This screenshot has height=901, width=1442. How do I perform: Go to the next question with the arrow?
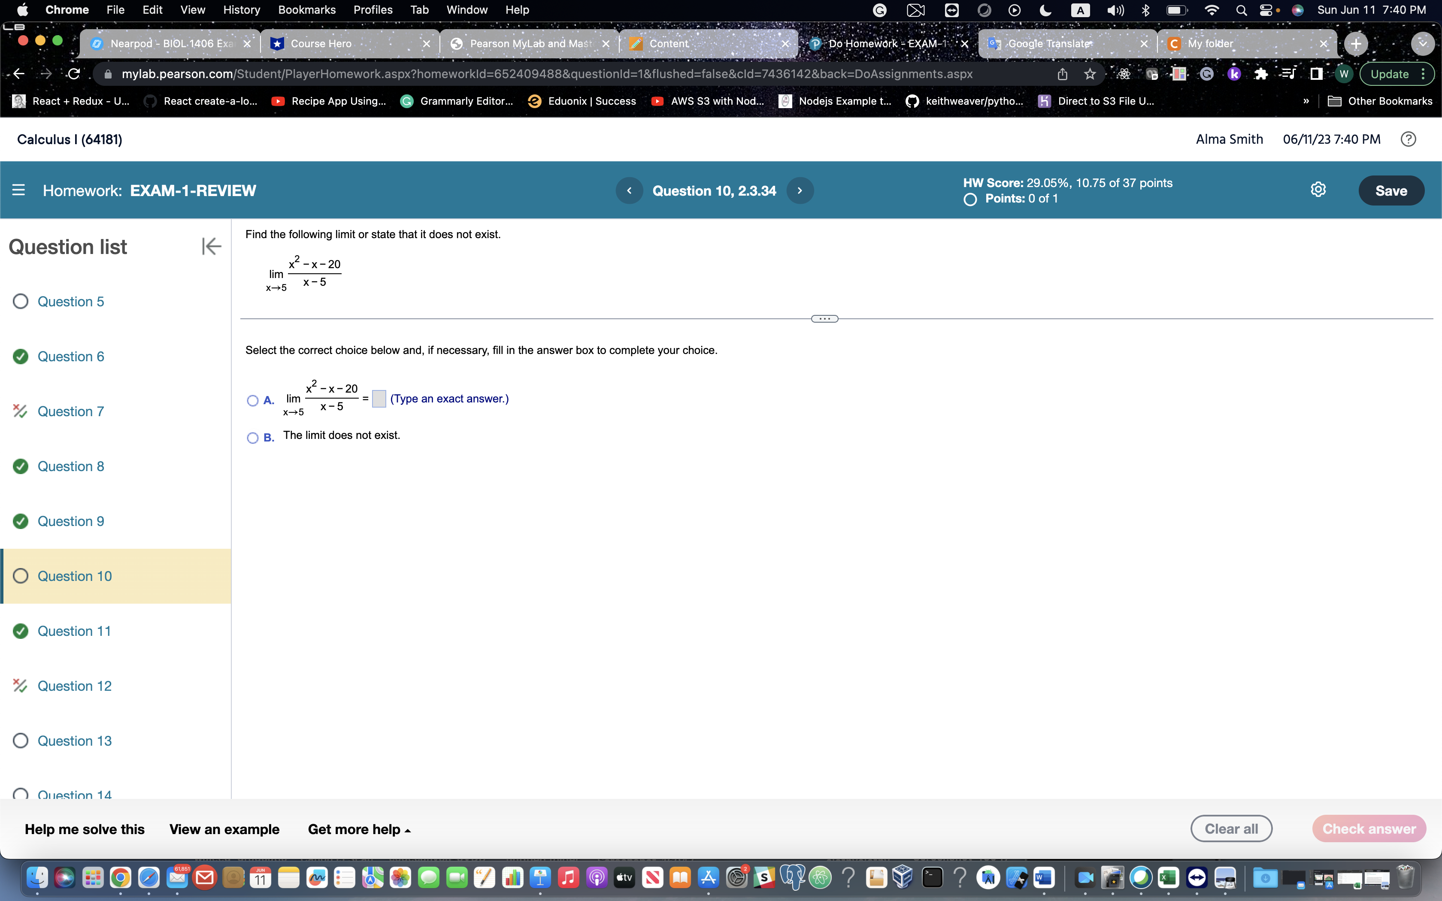click(x=800, y=190)
